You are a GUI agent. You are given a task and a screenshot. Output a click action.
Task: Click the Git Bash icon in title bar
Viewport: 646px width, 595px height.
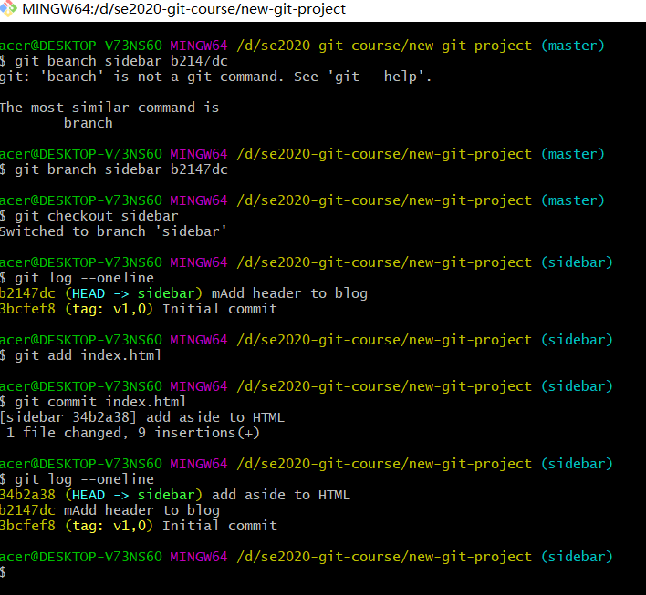click(x=7, y=8)
